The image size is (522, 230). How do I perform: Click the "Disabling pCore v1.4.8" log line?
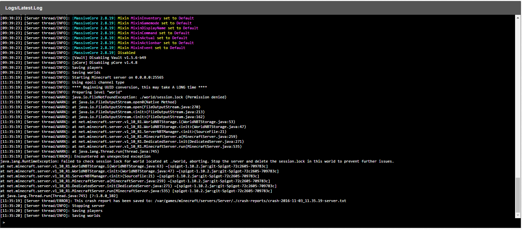coord(105,63)
